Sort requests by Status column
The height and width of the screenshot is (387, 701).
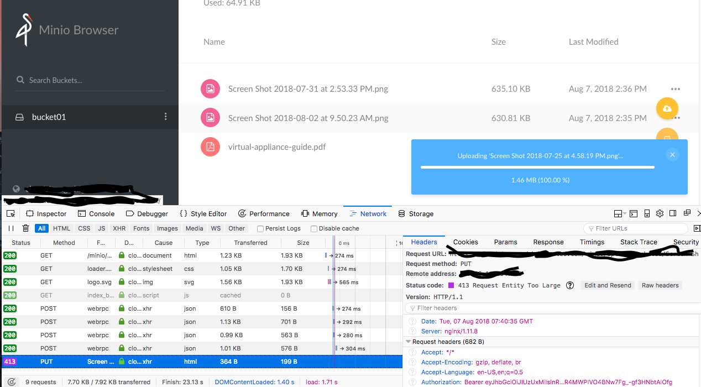click(x=21, y=243)
